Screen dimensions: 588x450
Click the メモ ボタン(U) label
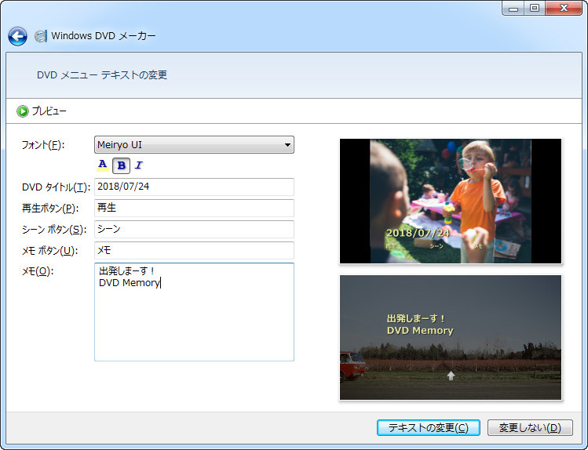click(x=50, y=250)
